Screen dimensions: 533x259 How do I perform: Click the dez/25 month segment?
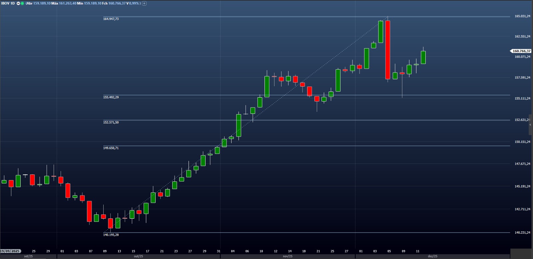point(432,256)
